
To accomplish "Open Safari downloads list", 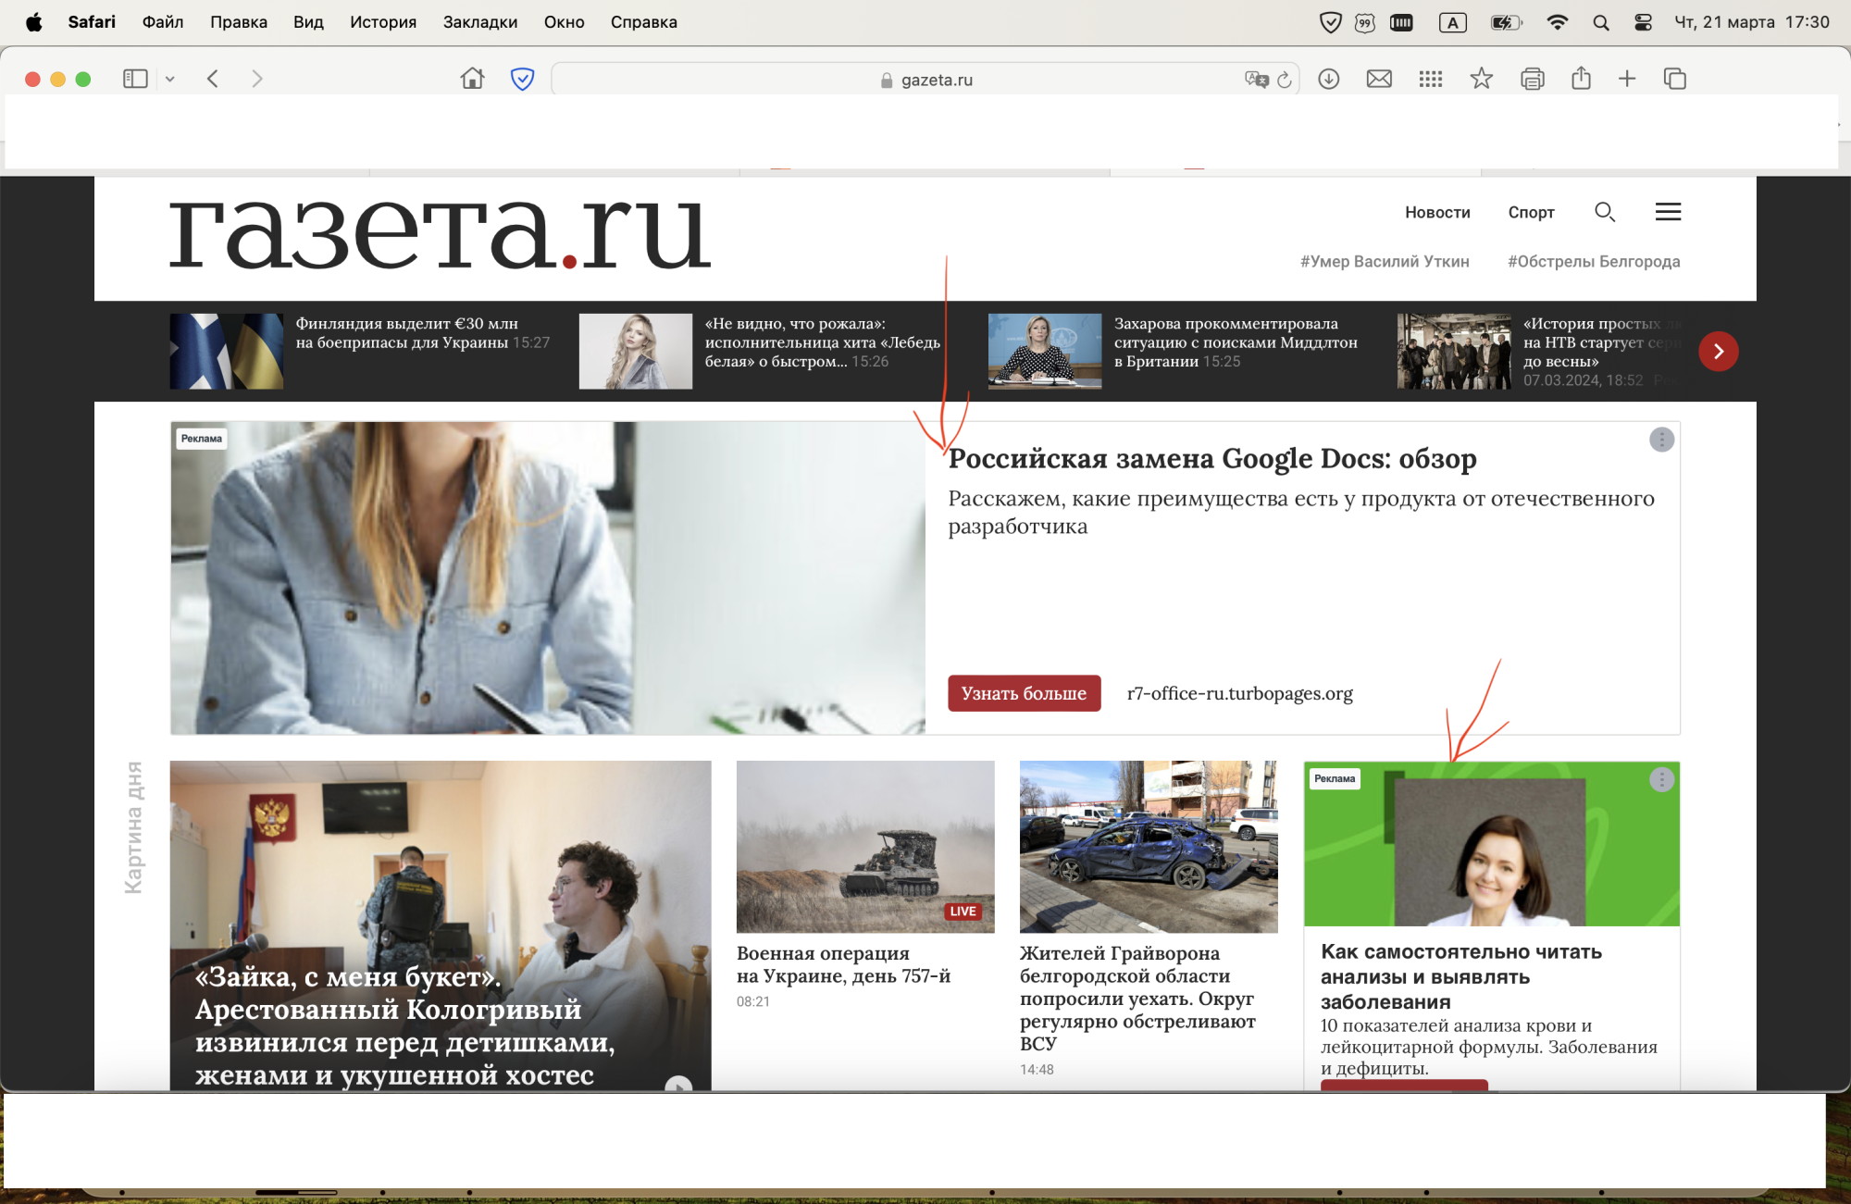I will [1328, 79].
